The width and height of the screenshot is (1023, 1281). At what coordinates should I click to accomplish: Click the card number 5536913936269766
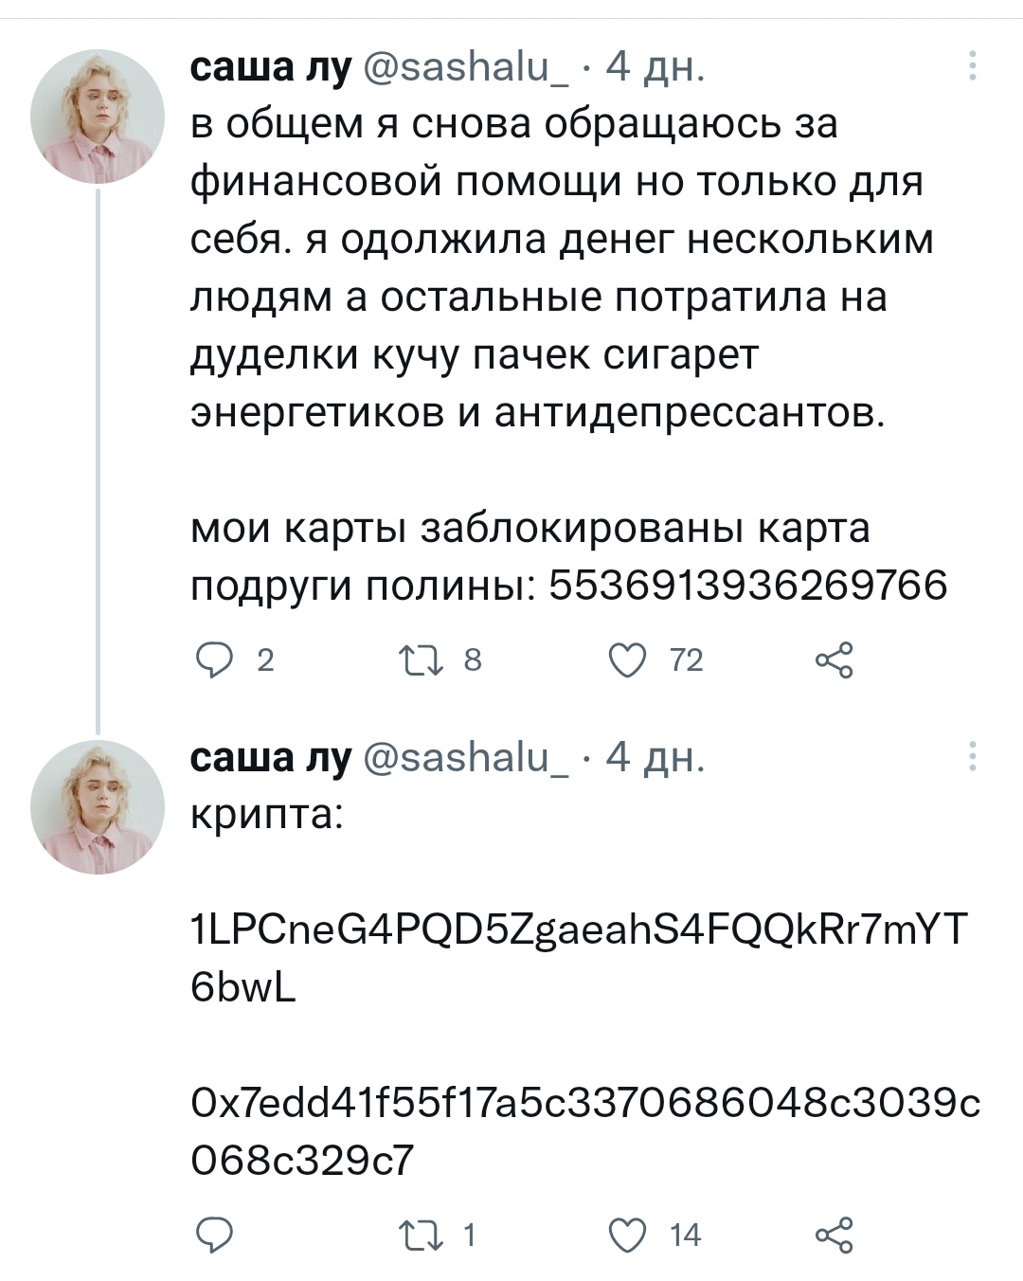pyautogui.click(x=748, y=586)
